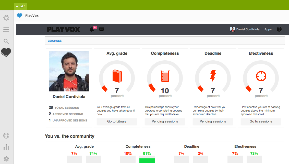Open search with the magnifier icon
289x164 pixels.
point(6,41)
